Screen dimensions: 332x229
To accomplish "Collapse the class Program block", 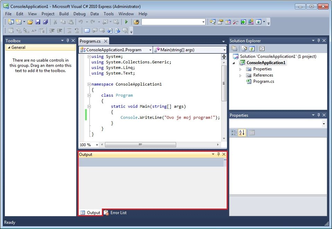I will (x=89, y=96).
